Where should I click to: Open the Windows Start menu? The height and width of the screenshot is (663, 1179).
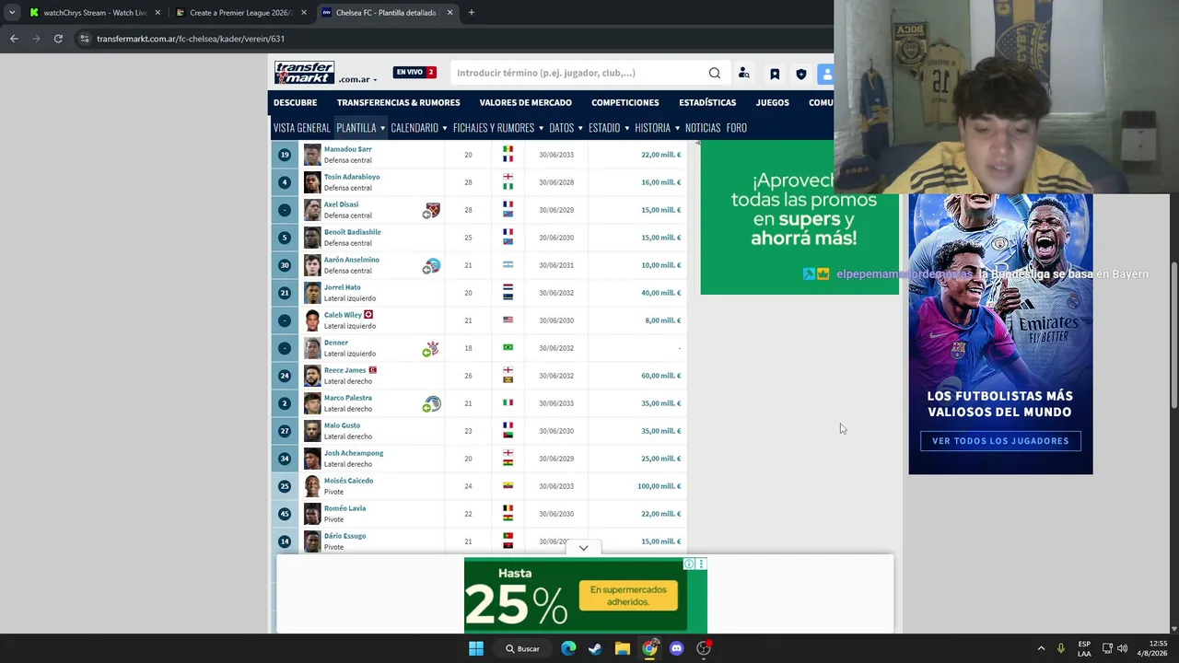[x=476, y=648]
